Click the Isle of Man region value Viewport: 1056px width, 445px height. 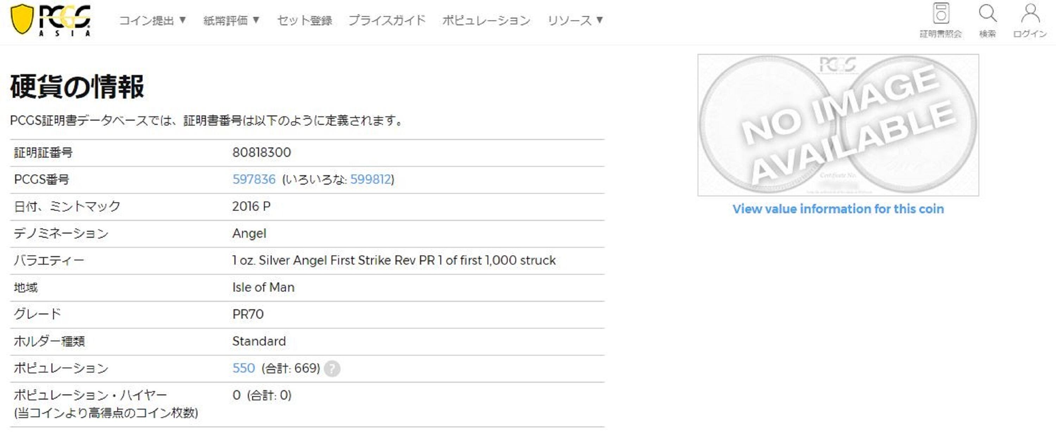263,287
